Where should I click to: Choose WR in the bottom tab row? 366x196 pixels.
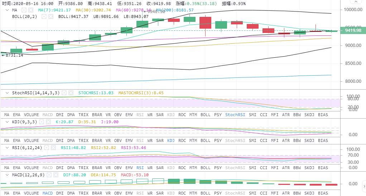click(150, 193)
